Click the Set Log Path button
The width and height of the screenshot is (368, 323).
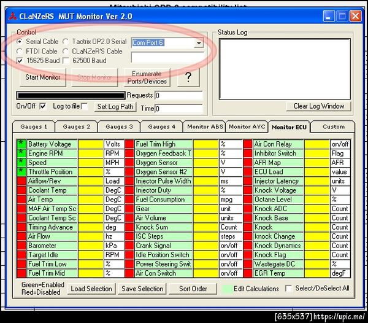(115, 107)
